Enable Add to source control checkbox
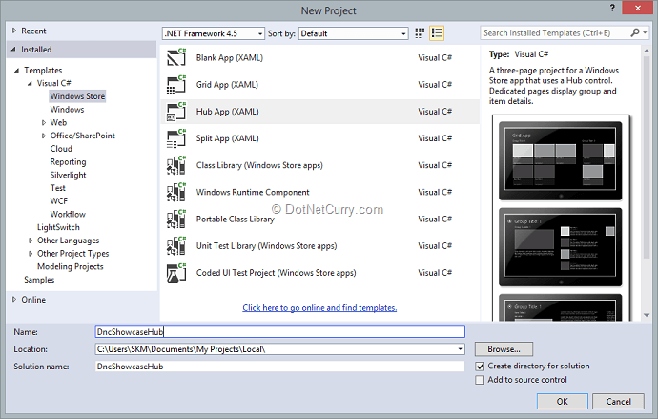Viewport: 658px width, 419px height. click(x=480, y=380)
